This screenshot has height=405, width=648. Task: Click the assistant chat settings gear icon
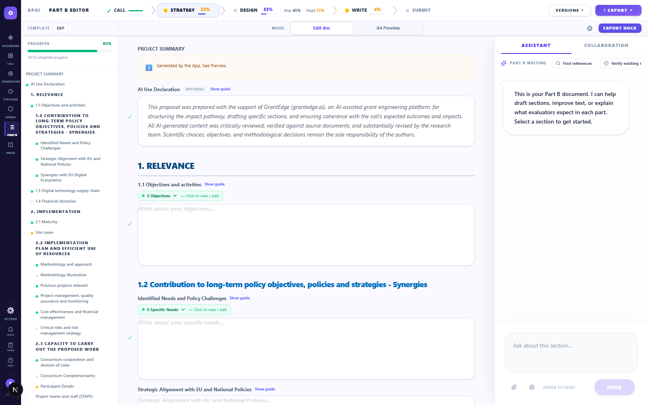[x=532, y=388]
